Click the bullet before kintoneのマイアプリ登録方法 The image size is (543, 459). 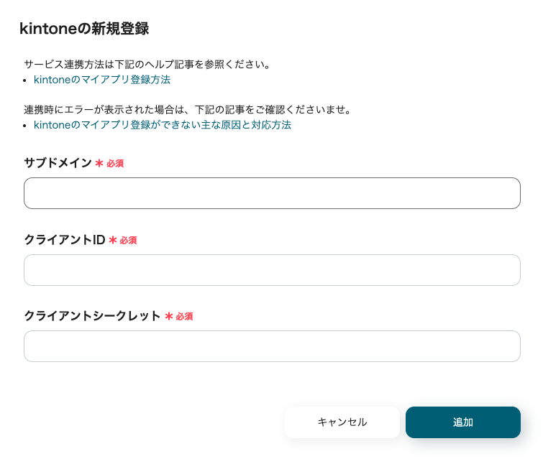26,80
